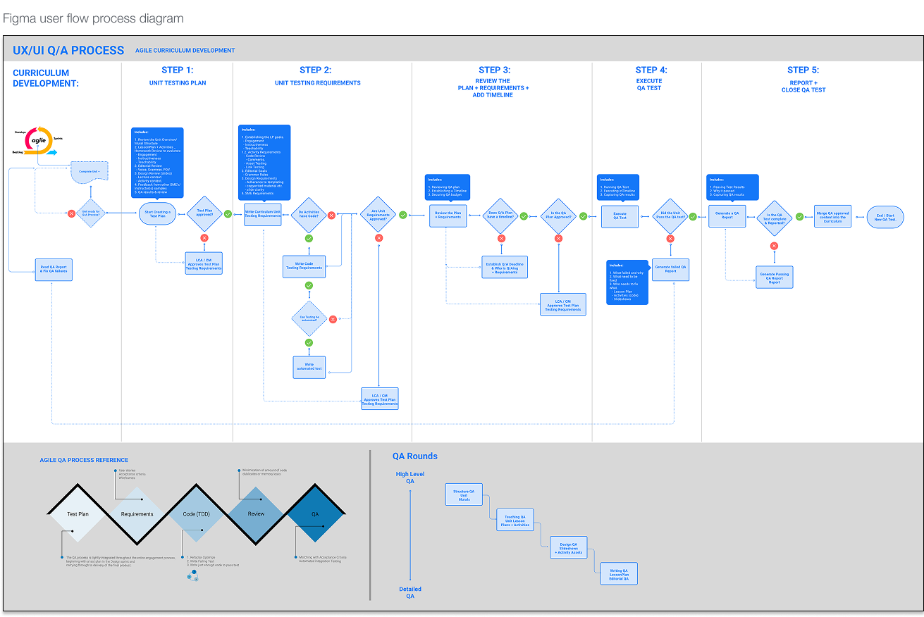Select 'Did the Unit Pass the QA test?' diamond
Viewport: 924px width, 617px height.
point(670,216)
